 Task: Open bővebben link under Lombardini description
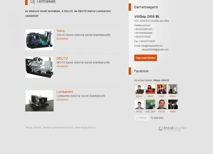[62, 100]
